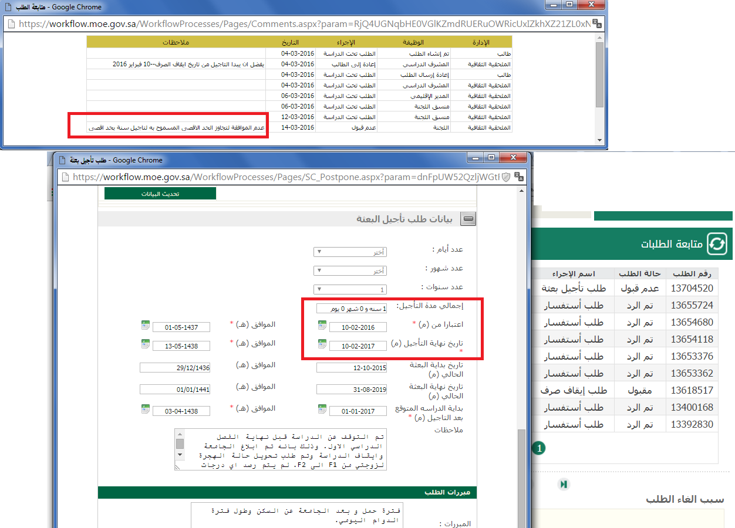Click the scholarship end date field 31-08-2019
Screen dimensions: 735x528
352,389
